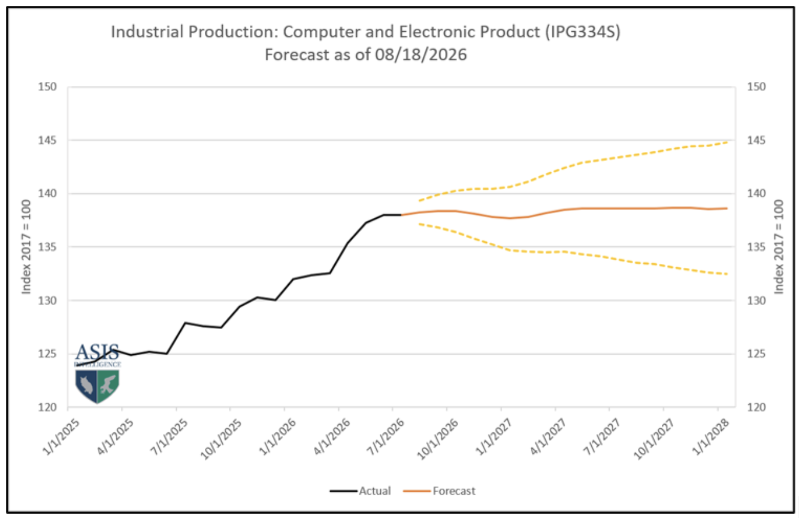The height and width of the screenshot is (518, 799).
Task: Select the 120 label on the right axis
Action: point(756,407)
